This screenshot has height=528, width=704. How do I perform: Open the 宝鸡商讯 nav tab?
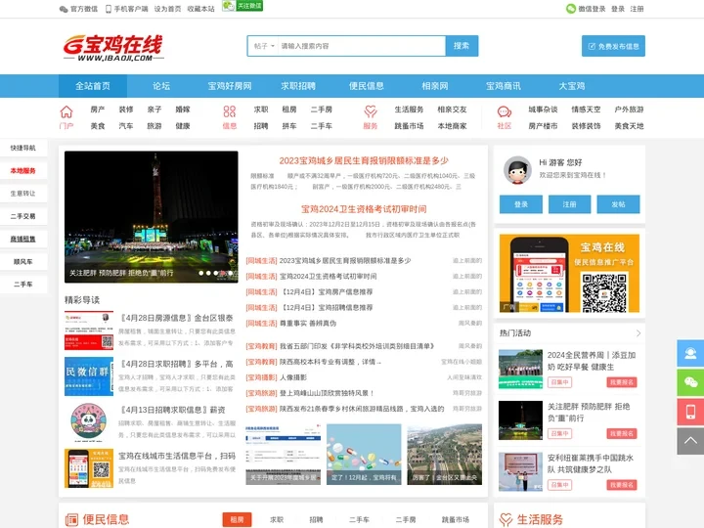[504, 86]
